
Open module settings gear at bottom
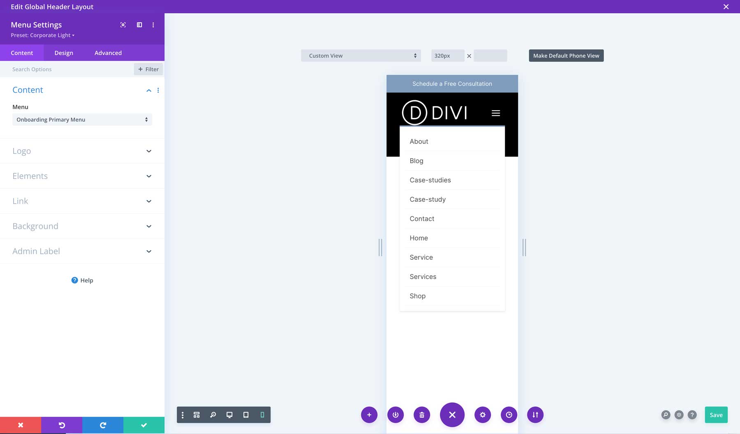(483, 415)
